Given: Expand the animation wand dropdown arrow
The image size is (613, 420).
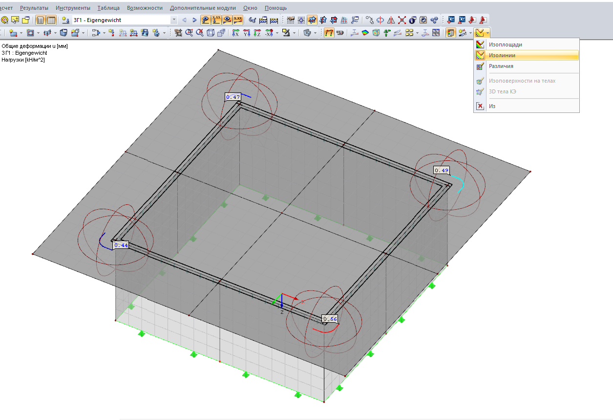Looking at the screenshot, I should point(470,33).
